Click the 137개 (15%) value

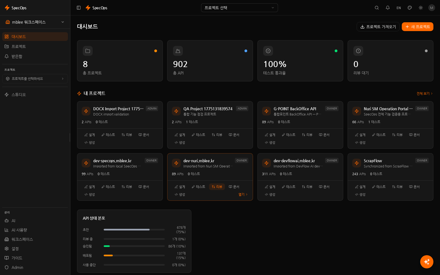click(x=181, y=255)
